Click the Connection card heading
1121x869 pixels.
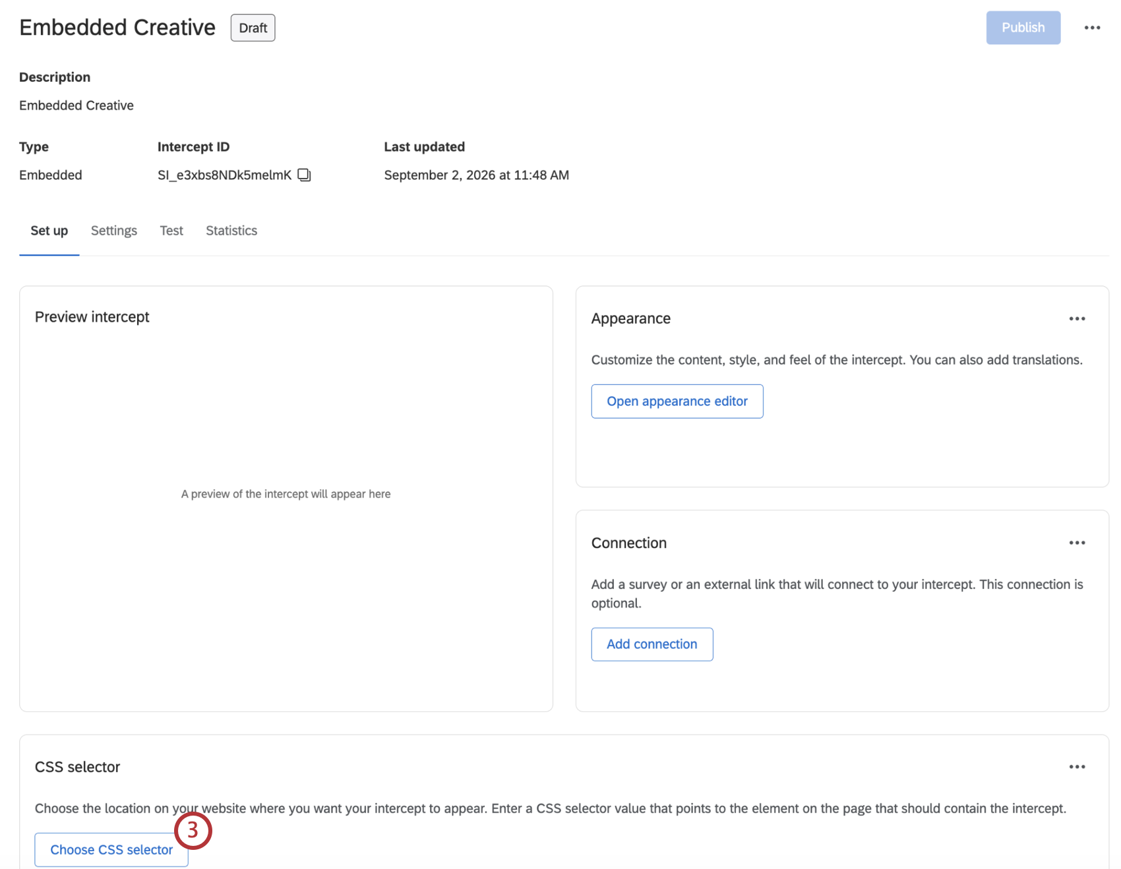[629, 543]
